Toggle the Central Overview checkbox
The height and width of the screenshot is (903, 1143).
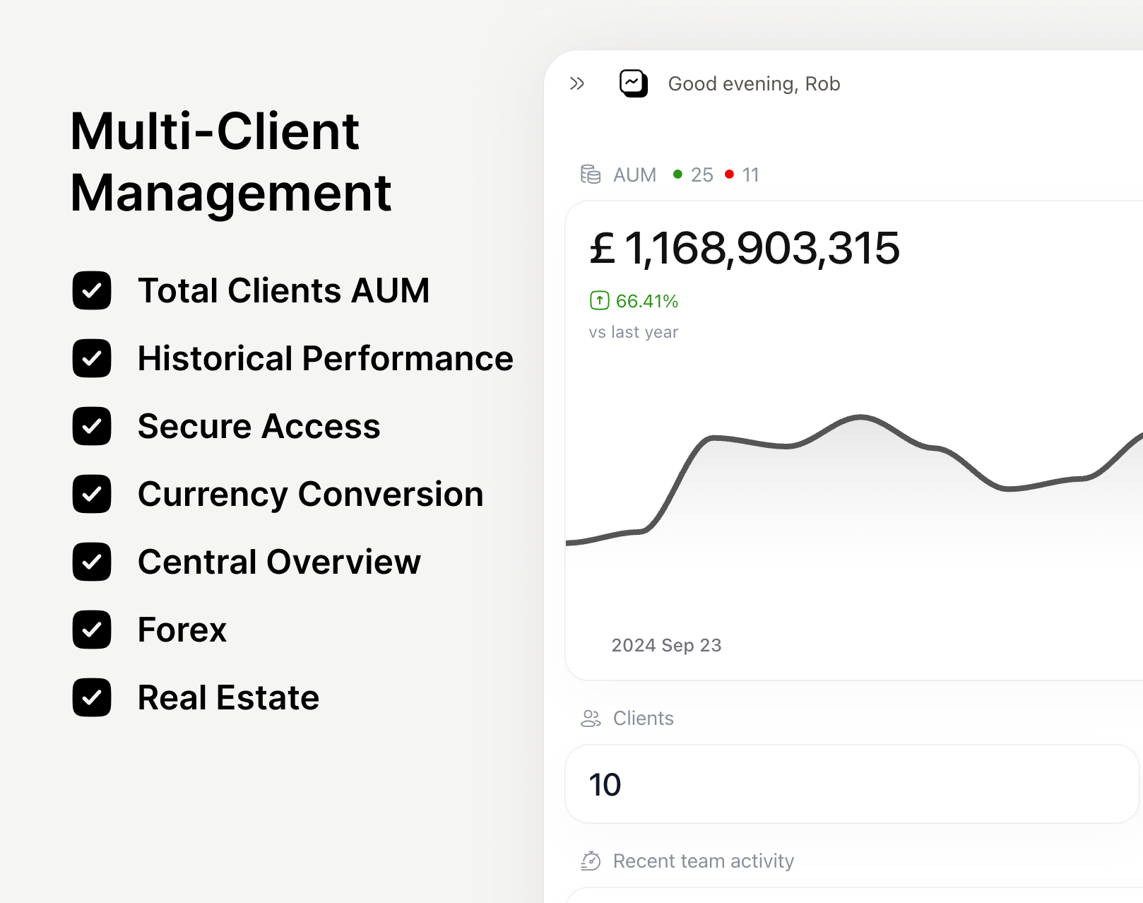click(x=91, y=562)
